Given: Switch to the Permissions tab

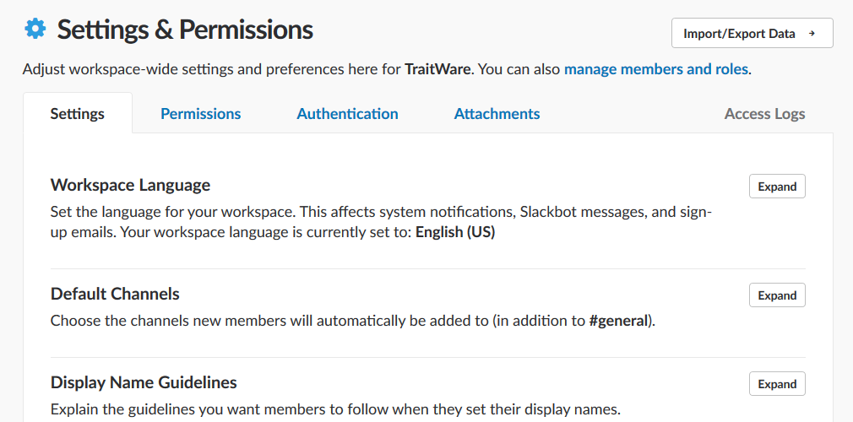Looking at the screenshot, I should [201, 114].
